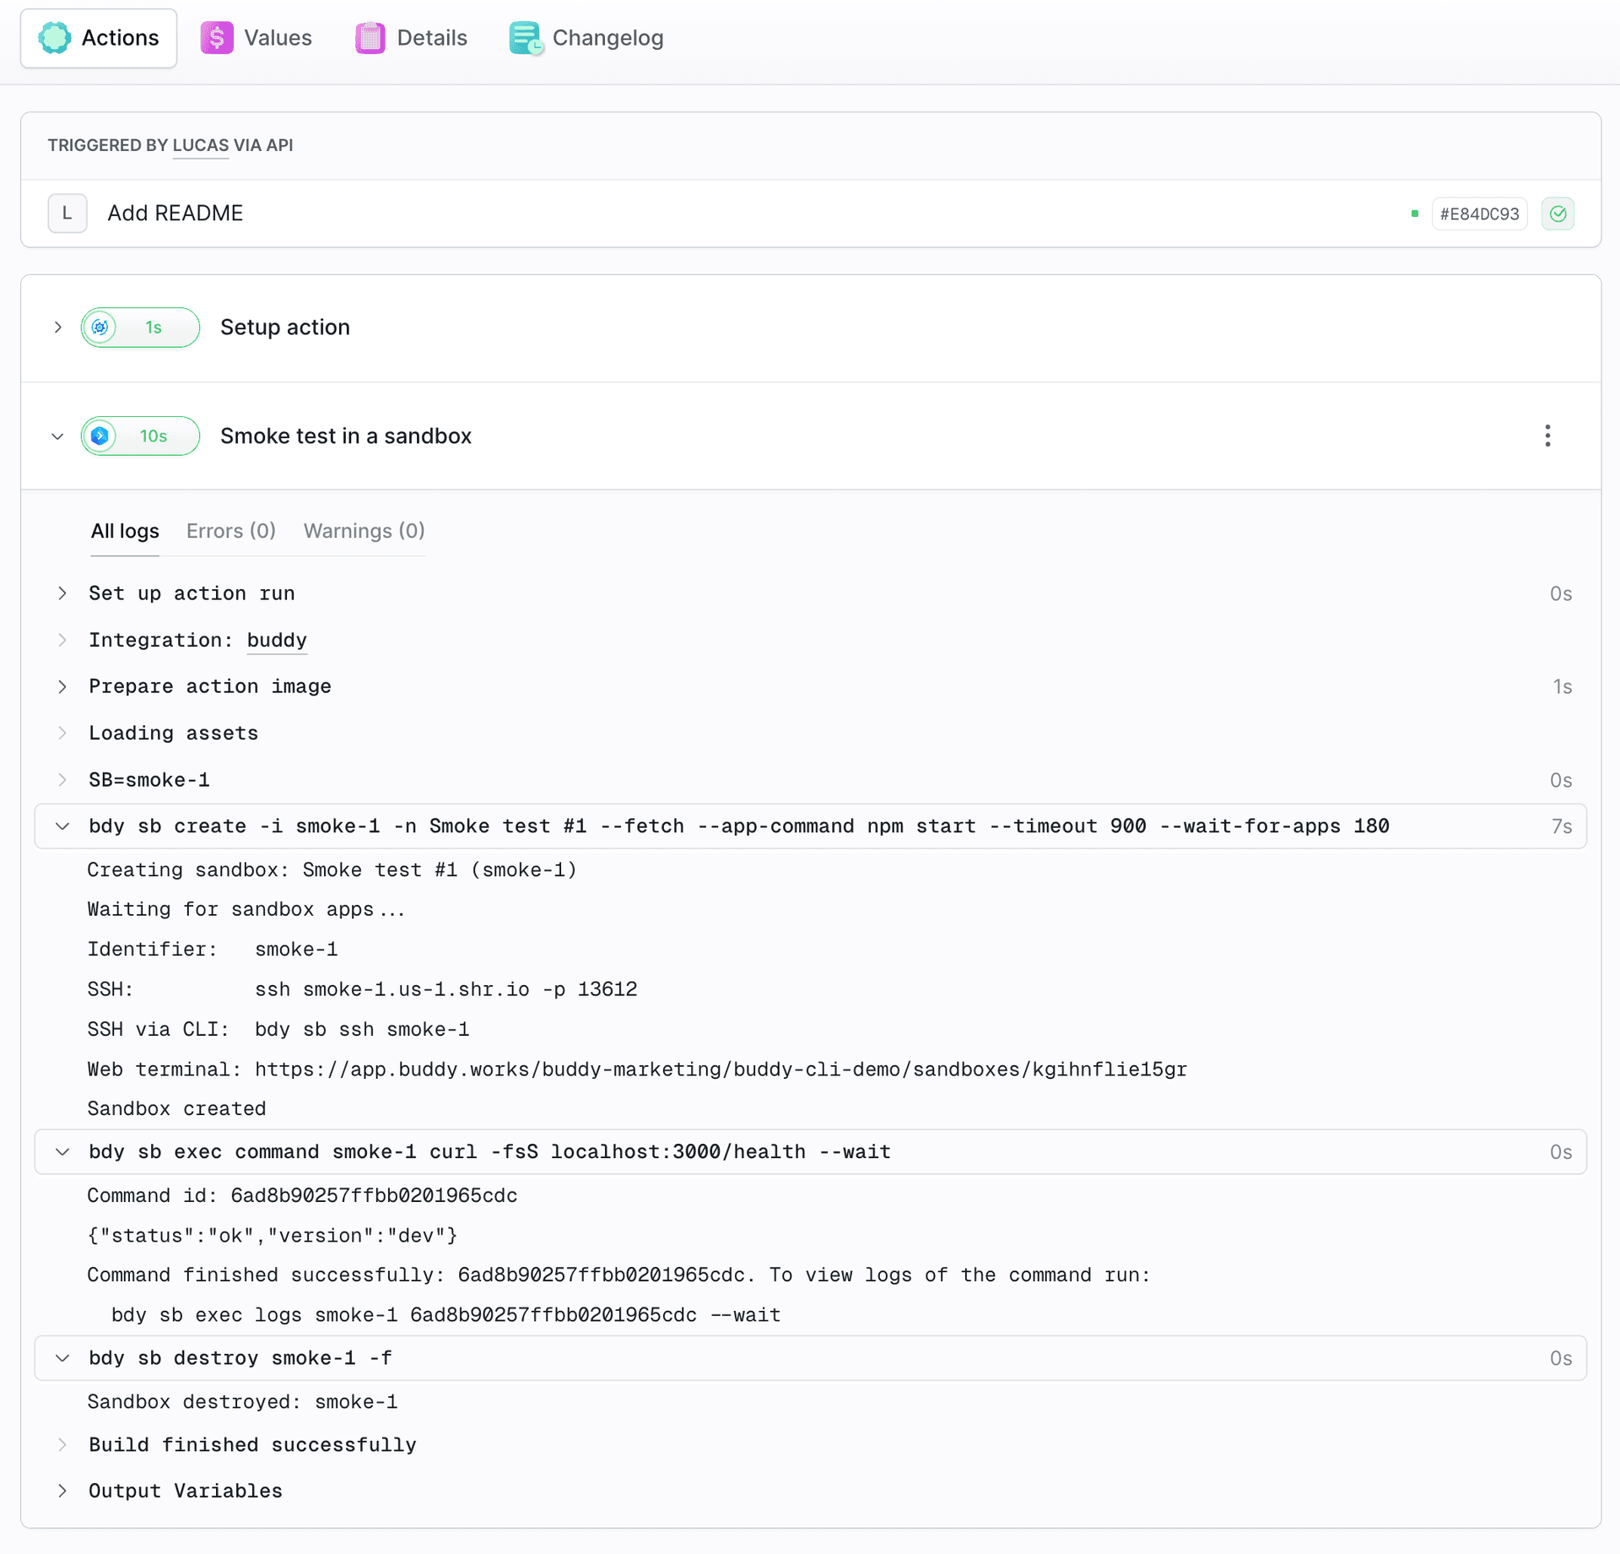Click the status ok JSON output line
This screenshot has height=1554, width=1620.
[x=273, y=1236]
